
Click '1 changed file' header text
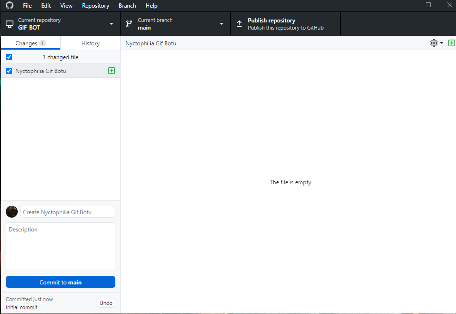(60, 57)
